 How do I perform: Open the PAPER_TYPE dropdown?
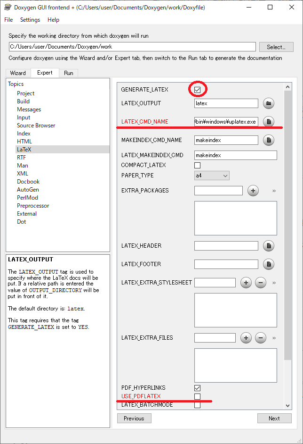pos(212,176)
